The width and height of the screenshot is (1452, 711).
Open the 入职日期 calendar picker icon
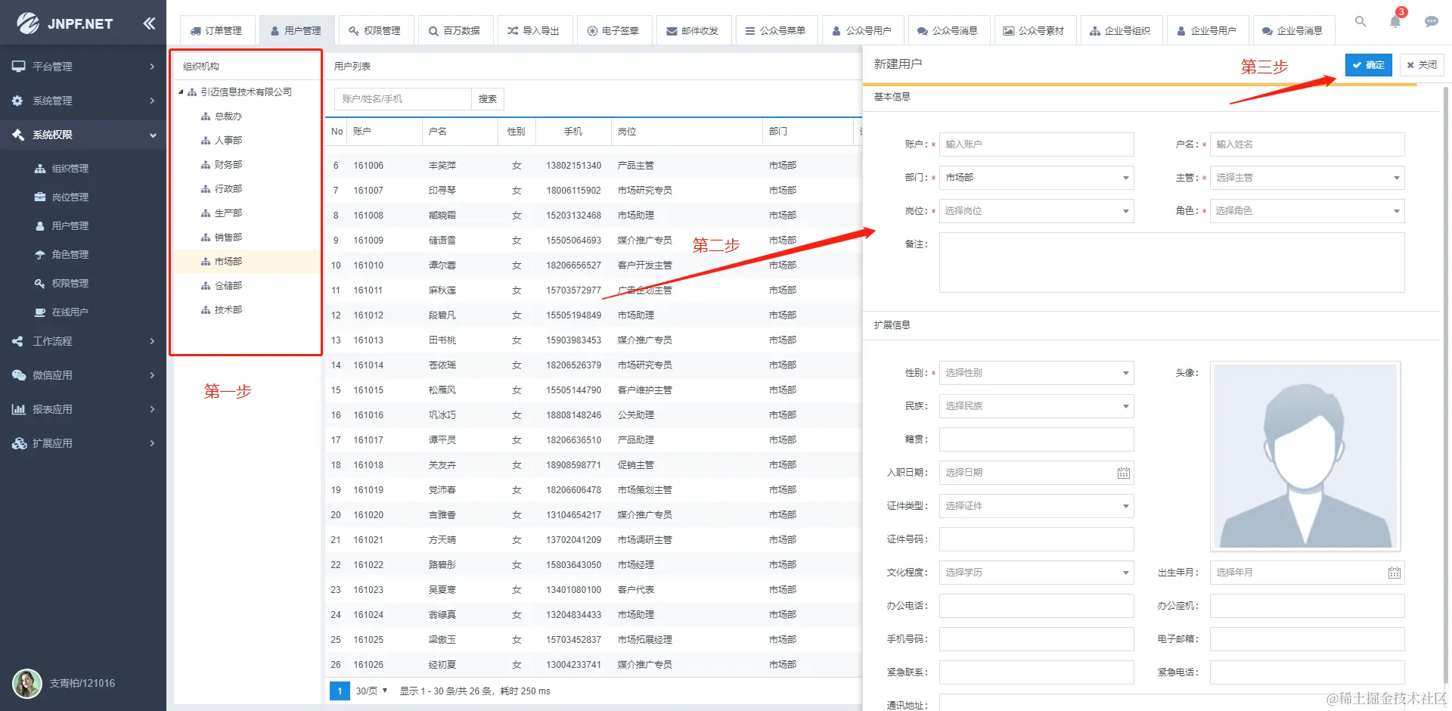[1124, 472]
